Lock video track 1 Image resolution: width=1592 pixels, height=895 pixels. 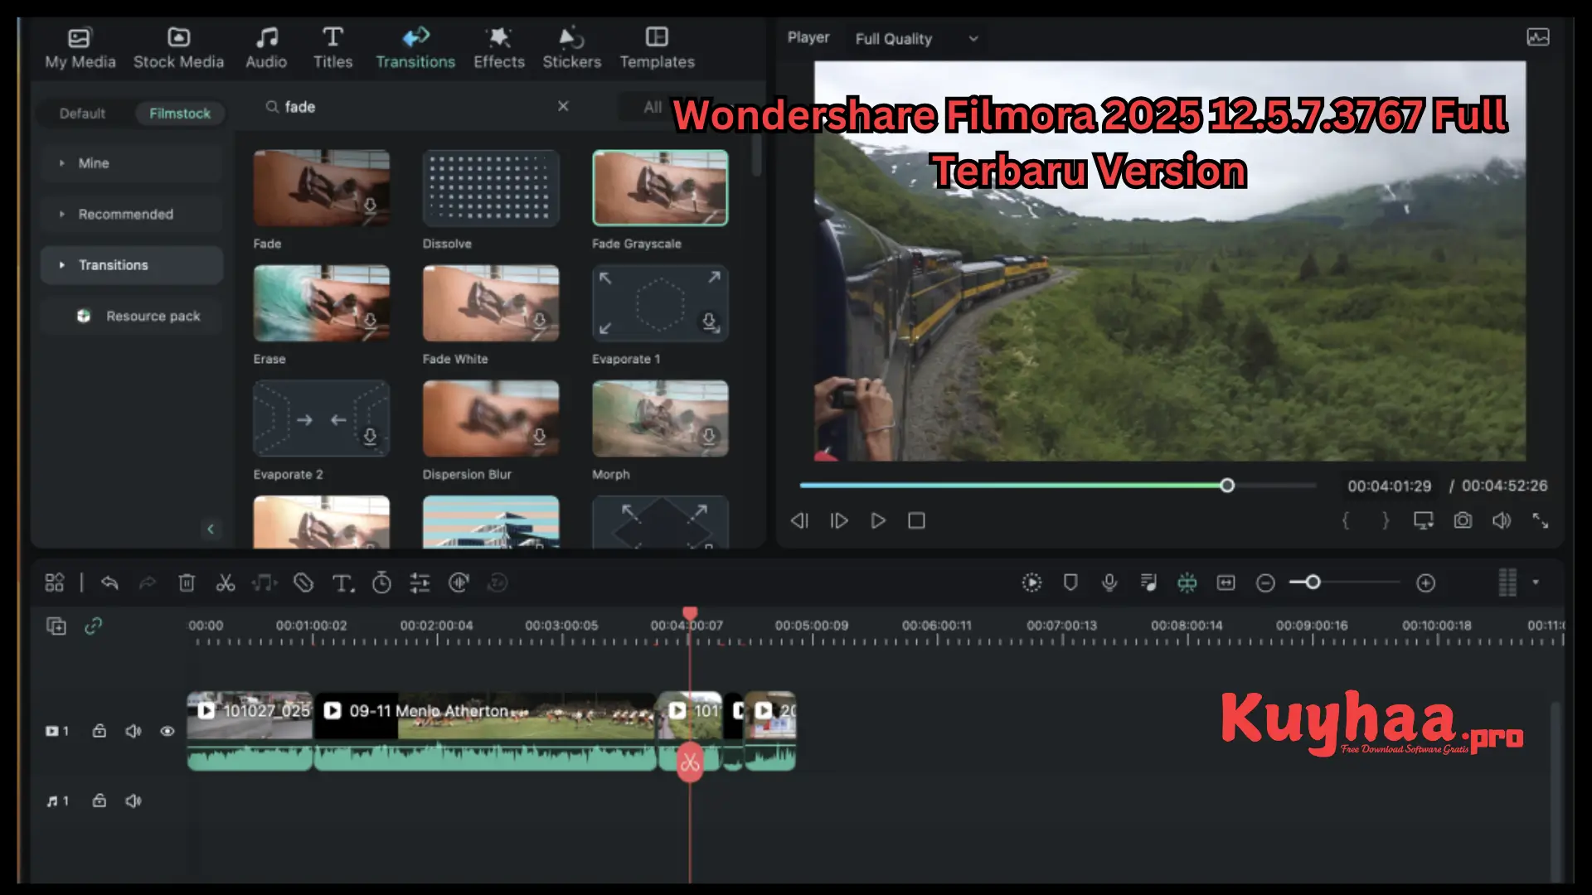click(99, 731)
